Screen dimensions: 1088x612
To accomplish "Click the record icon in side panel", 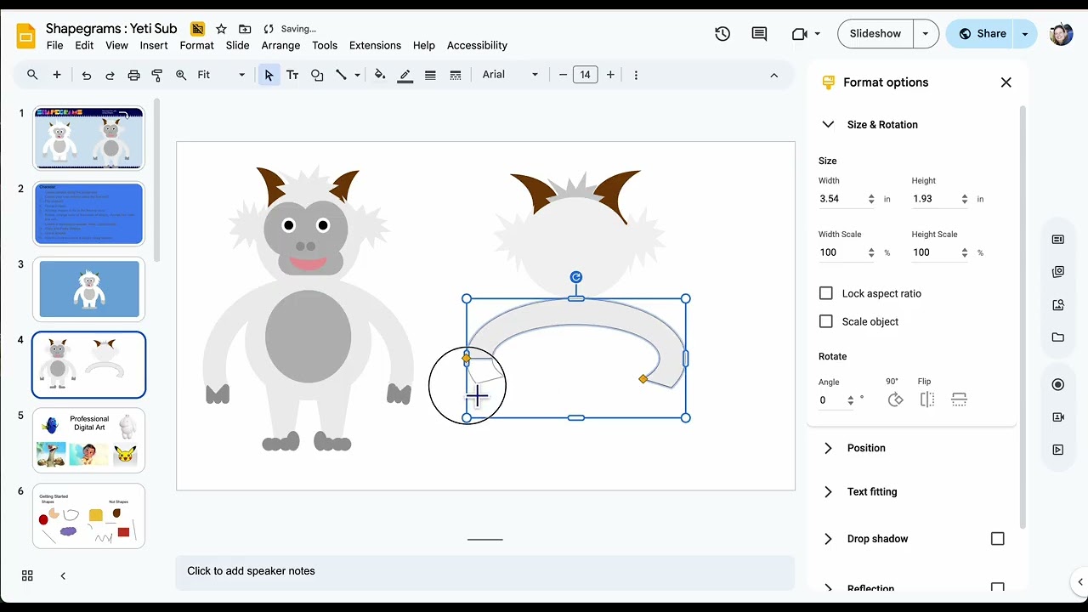I will [1058, 385].
